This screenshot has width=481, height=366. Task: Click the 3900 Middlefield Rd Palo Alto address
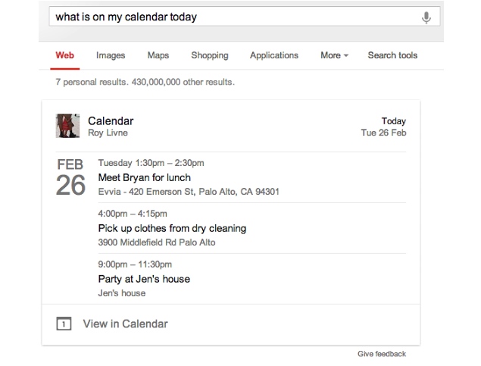point(157,242)
